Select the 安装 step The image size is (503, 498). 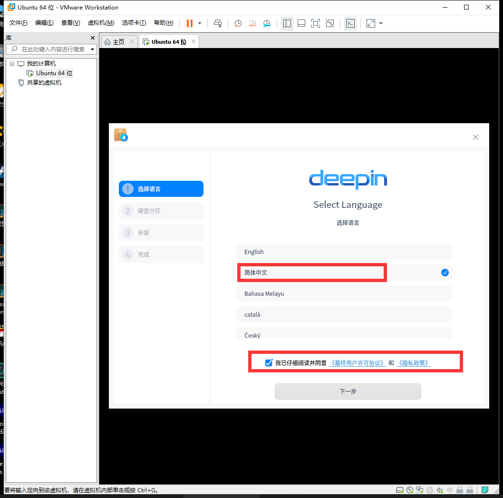point(161,233)
